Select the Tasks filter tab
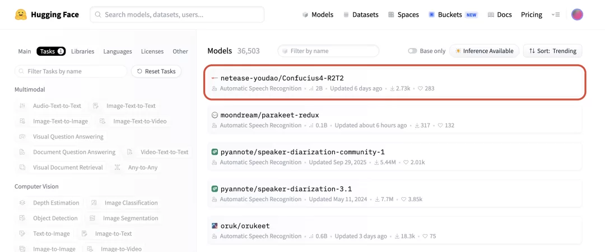605x252 pixels. 51,51
